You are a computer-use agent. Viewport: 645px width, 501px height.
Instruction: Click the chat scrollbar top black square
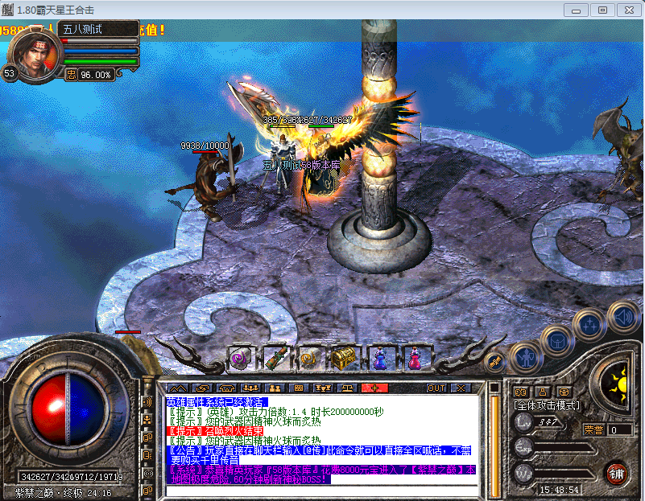click(x=495, y=388)
